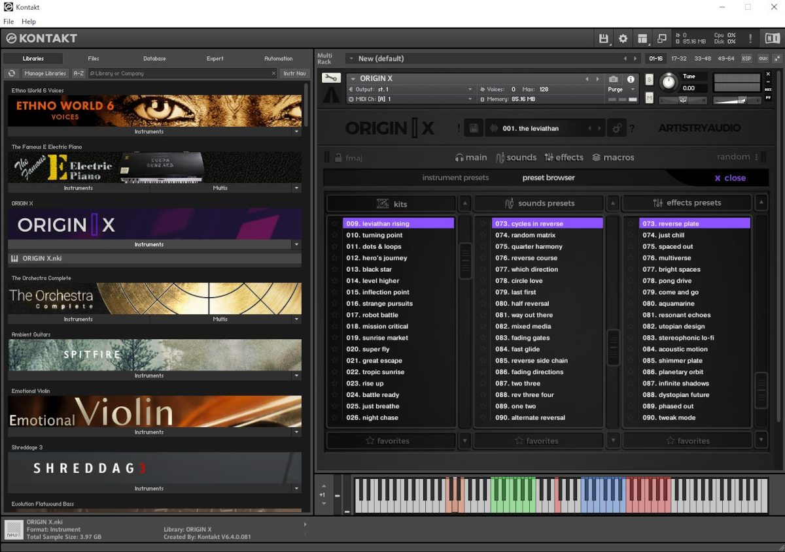
Task: Toggle the KSP script button
Action: pyautogui.click(x=746, y=59)
